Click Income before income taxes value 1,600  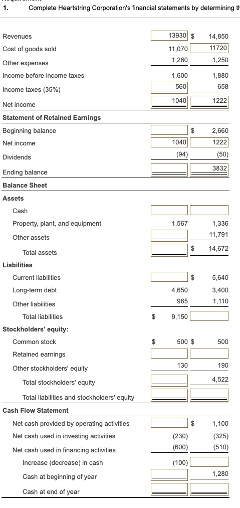(180, 76)
